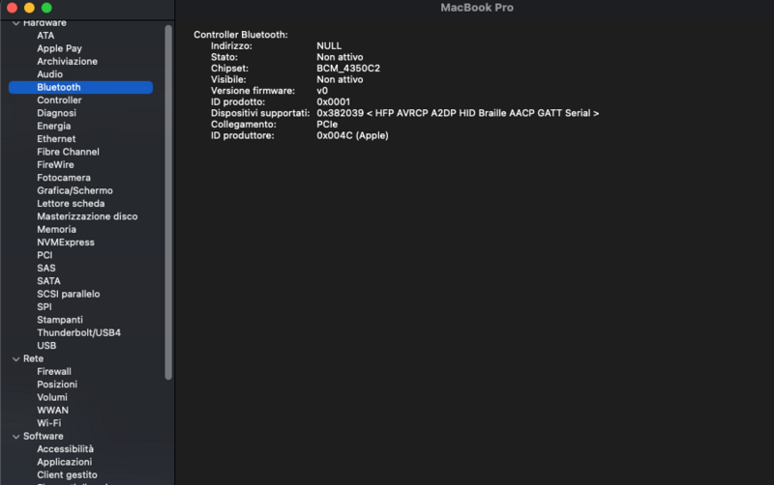Open the Archiviazione entry

tap(67, 61)
